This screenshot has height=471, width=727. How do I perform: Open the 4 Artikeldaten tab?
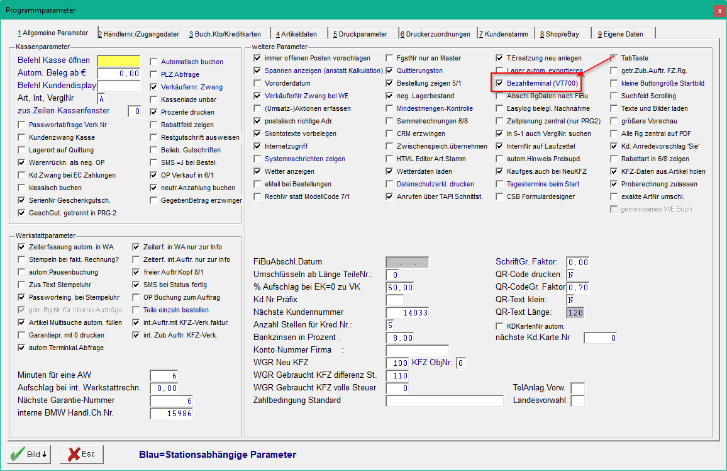[296, 34]
